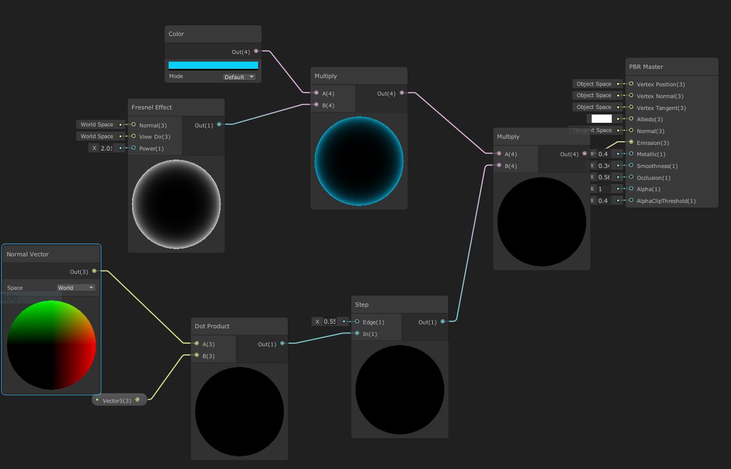The height and width of the screenshot is (469, 731).
Task: Click the cyan color swatch in the Color node
Action: click(x=213, y=65)
